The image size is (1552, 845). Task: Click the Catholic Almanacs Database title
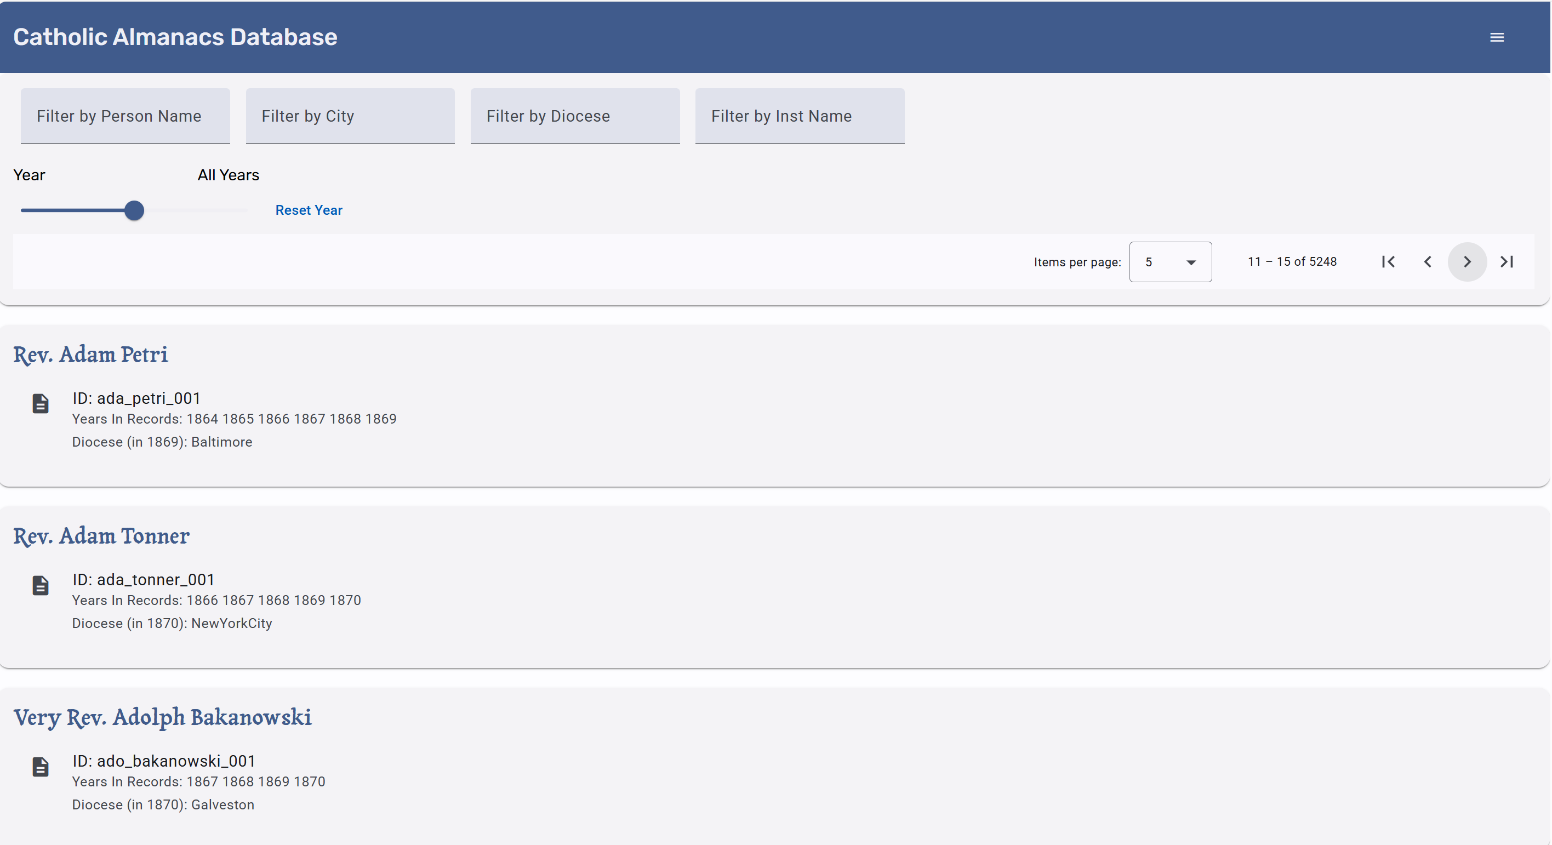175,37
